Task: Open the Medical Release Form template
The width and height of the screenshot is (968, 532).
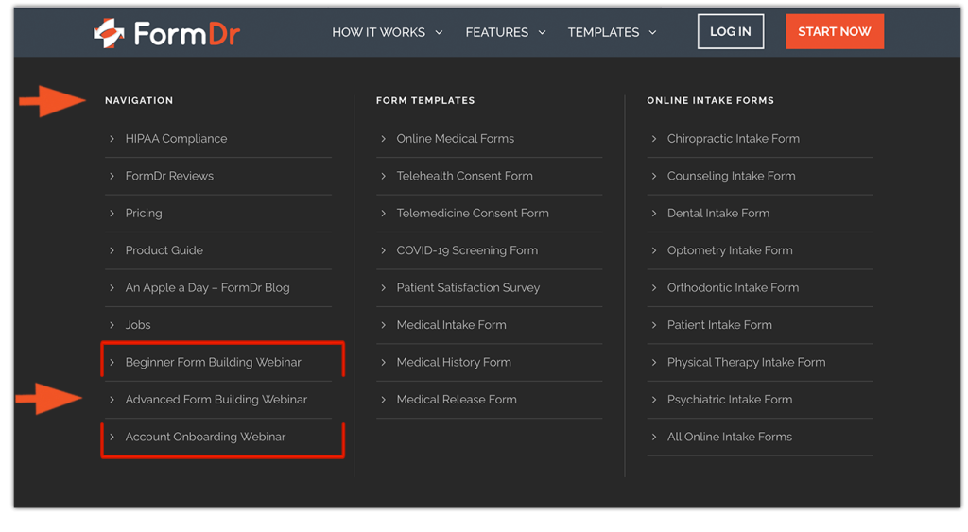Action: click(457, 400)
